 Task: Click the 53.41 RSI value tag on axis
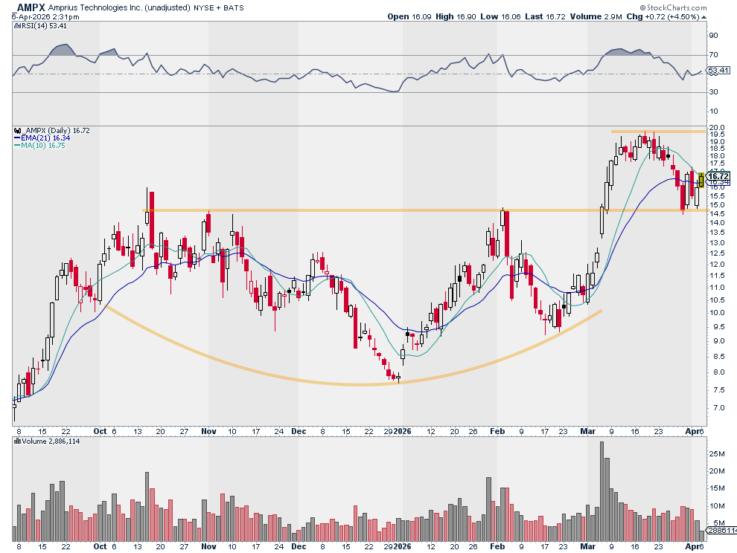(719, 71)
